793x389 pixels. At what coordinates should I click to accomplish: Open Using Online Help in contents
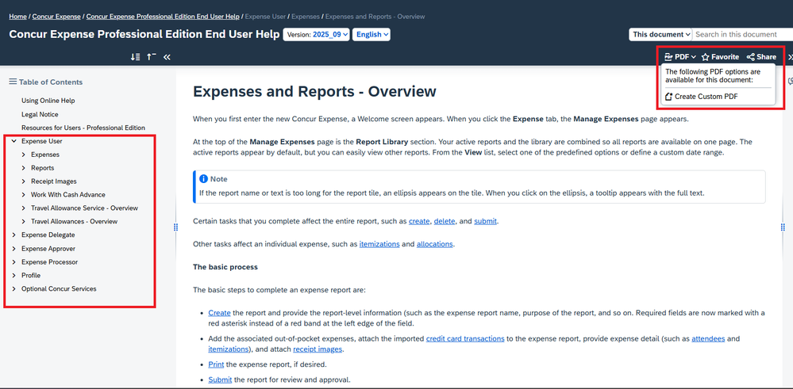click(48, 101)
